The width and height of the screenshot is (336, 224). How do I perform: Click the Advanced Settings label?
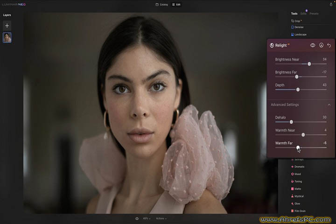point(285,105)
